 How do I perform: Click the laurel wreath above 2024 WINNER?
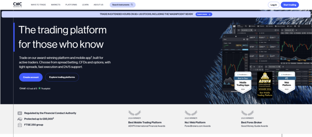[134, 113]
